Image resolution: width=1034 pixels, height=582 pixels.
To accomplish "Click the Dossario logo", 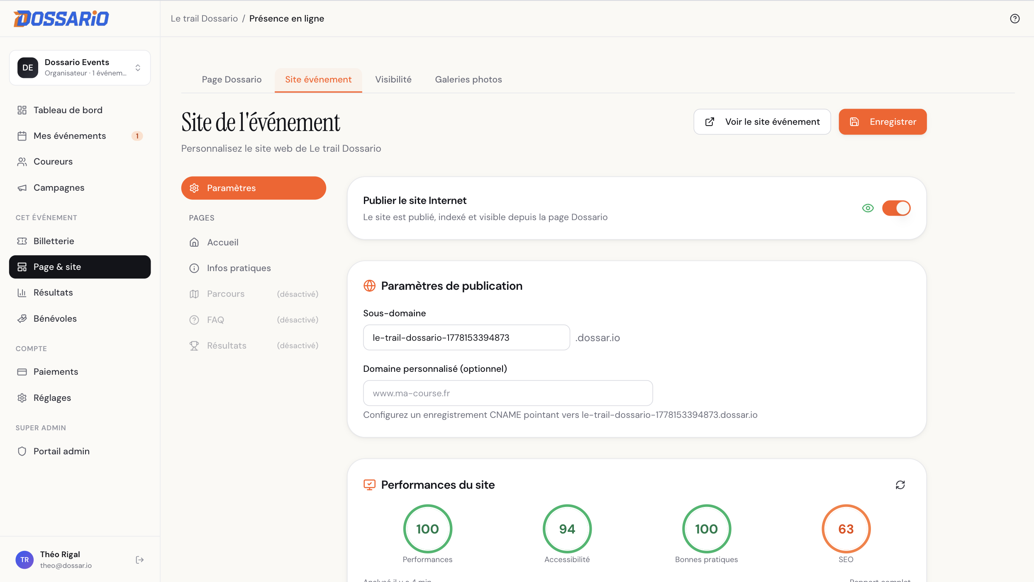I will point(61,19).
